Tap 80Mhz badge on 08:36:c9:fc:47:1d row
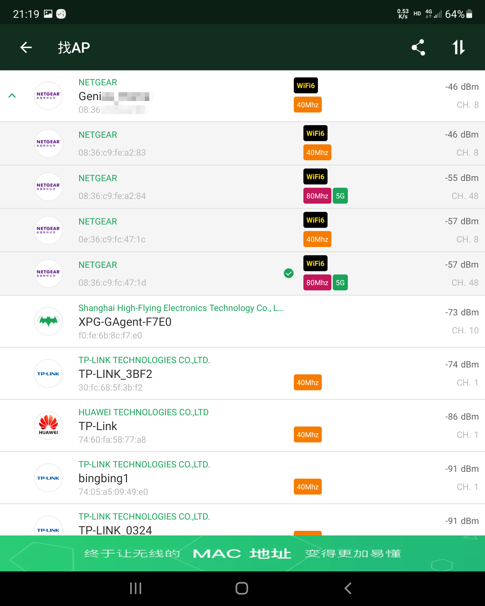The height and width of the screenshot is (606, 485). 317,282
